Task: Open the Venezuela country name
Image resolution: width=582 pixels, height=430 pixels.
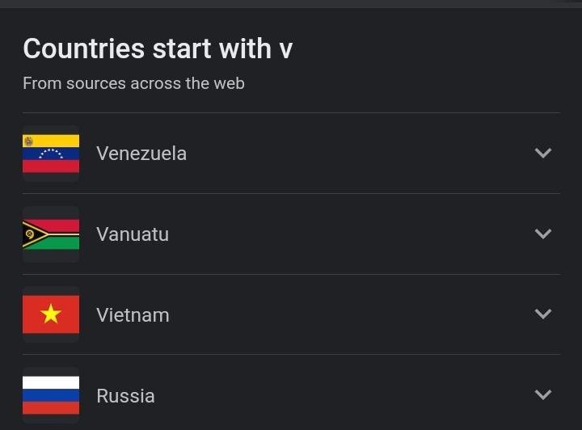Action: pyautogui.click(x=141, y=154)
